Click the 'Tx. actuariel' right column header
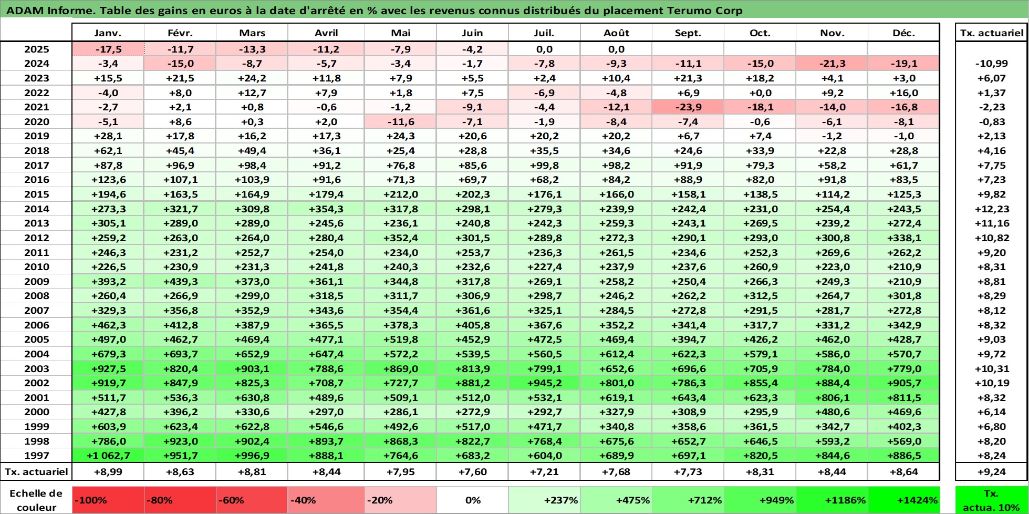 point(991,33)
